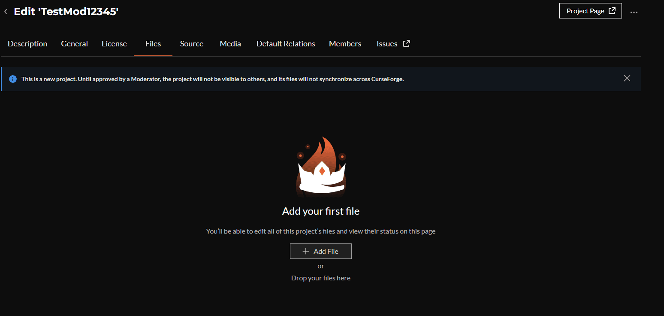Dismiss the new project notification banner

coord(627,78)
